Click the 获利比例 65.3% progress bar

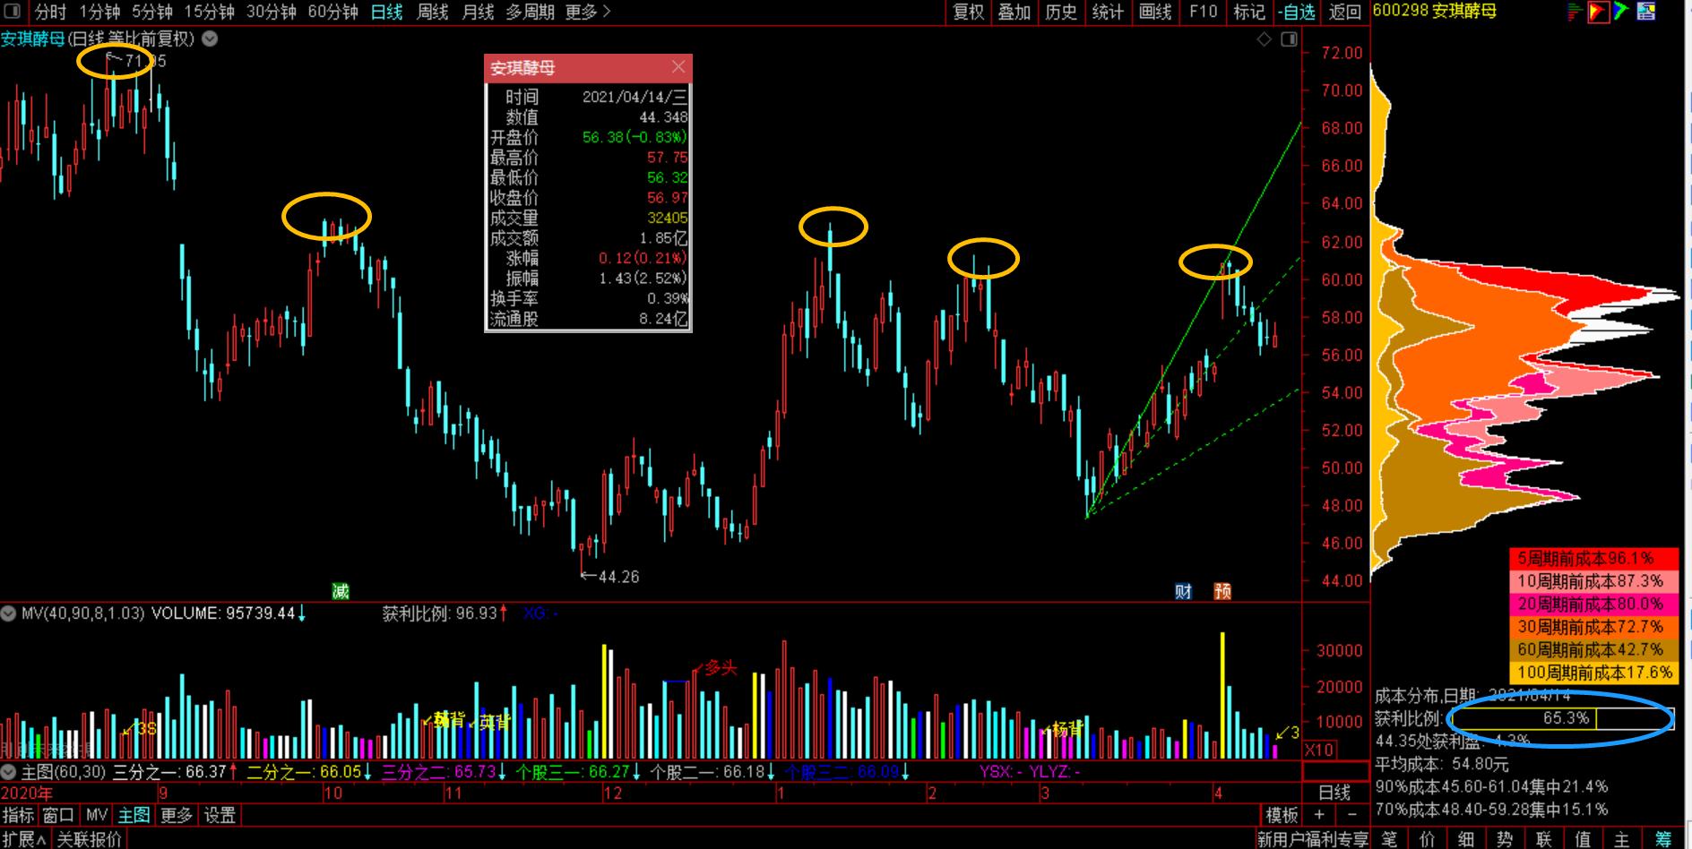1560,718
